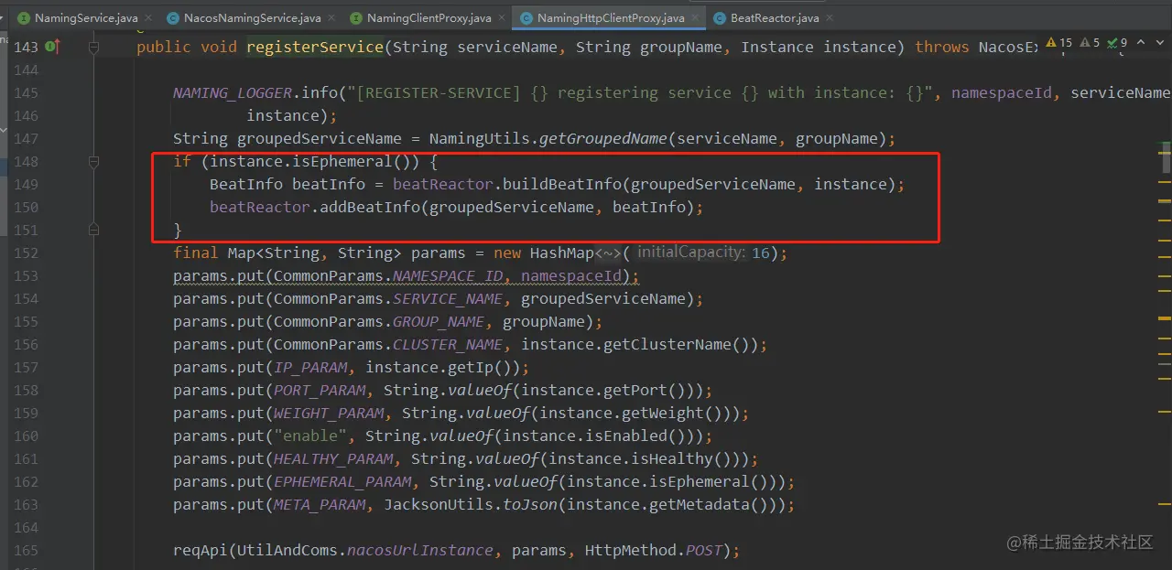Collapse the if-block fold marker at line 148
1172x570 pixels.
click(x=93, y=162)
